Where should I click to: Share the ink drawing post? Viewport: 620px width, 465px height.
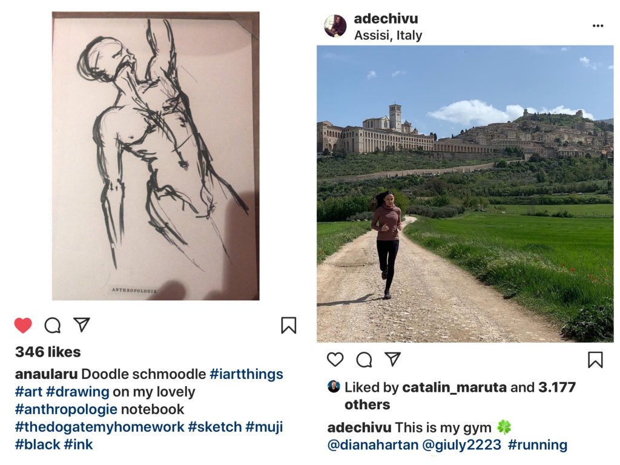coord(82,325)
